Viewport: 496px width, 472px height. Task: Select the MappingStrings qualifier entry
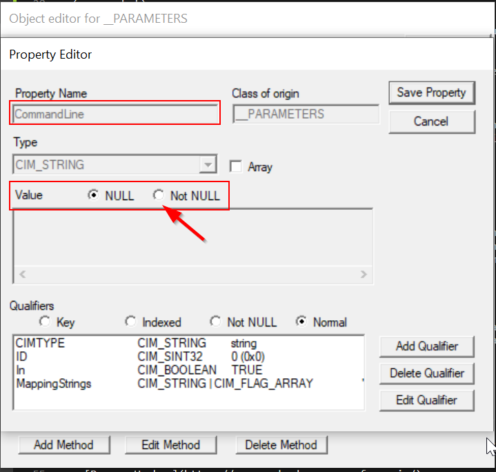coord(53,383)
